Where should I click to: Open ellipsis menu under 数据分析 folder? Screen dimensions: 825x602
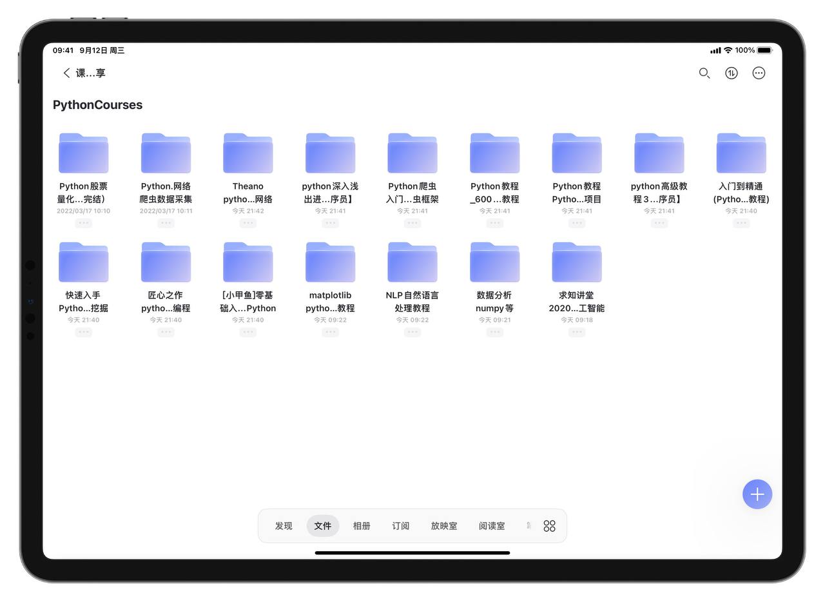point(494,332)
